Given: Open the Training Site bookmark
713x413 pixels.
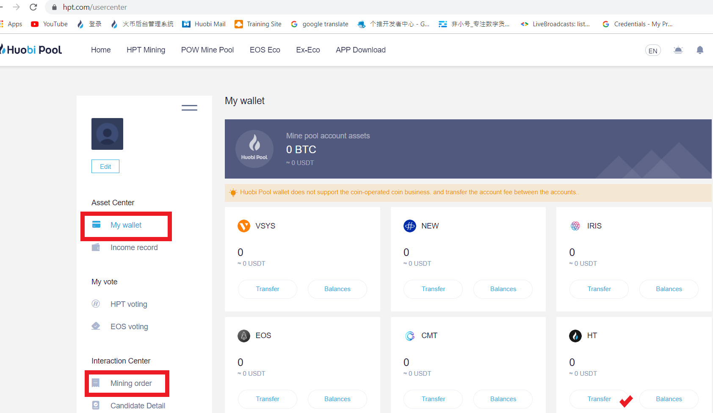Looking at the screenshot, I should pyautogui.click(x=258, y=24).
